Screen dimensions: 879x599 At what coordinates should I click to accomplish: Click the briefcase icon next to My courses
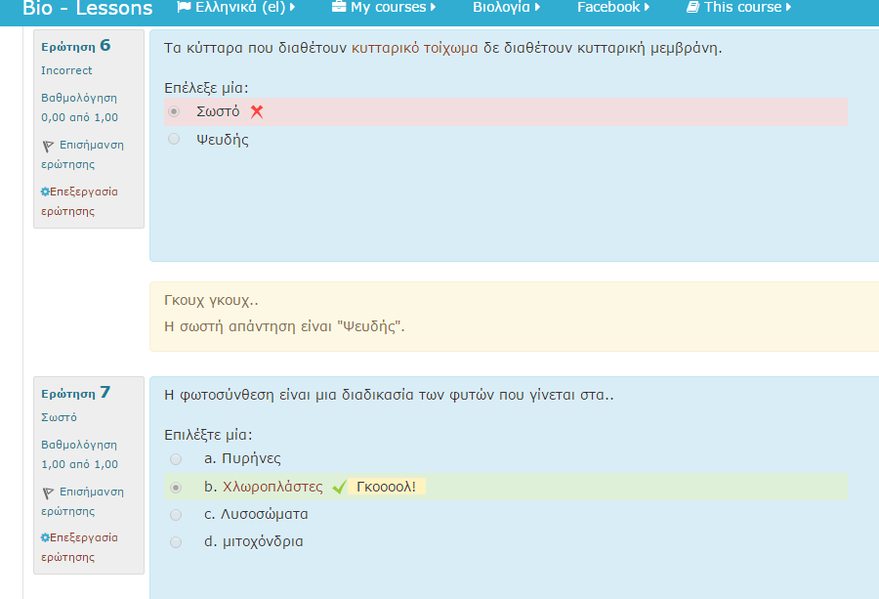(339, 7)
